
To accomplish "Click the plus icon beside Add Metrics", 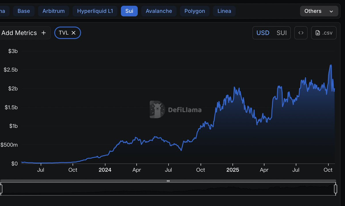I will point(44,33).
